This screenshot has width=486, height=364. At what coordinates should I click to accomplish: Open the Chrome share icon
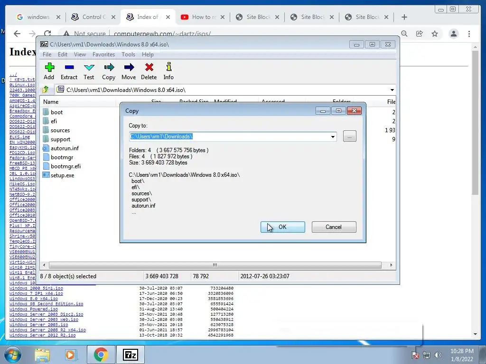[420, 34]
